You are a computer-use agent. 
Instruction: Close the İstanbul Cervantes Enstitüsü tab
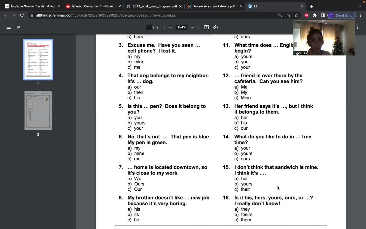pos(120,6)
